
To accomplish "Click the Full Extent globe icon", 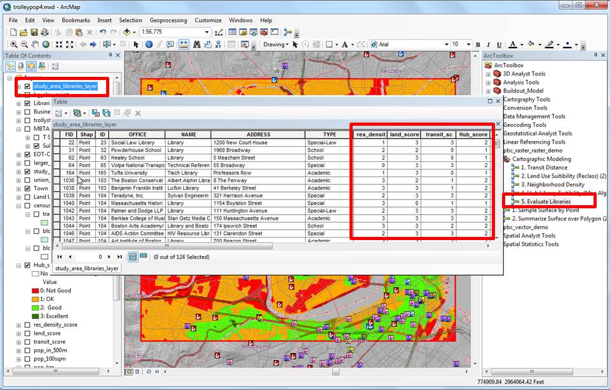I will [46, 44].
